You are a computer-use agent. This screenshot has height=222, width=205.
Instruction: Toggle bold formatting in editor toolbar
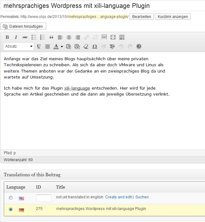point(7,37)
